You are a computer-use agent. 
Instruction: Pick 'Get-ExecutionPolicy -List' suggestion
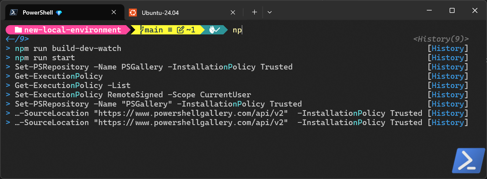point(72,86)
